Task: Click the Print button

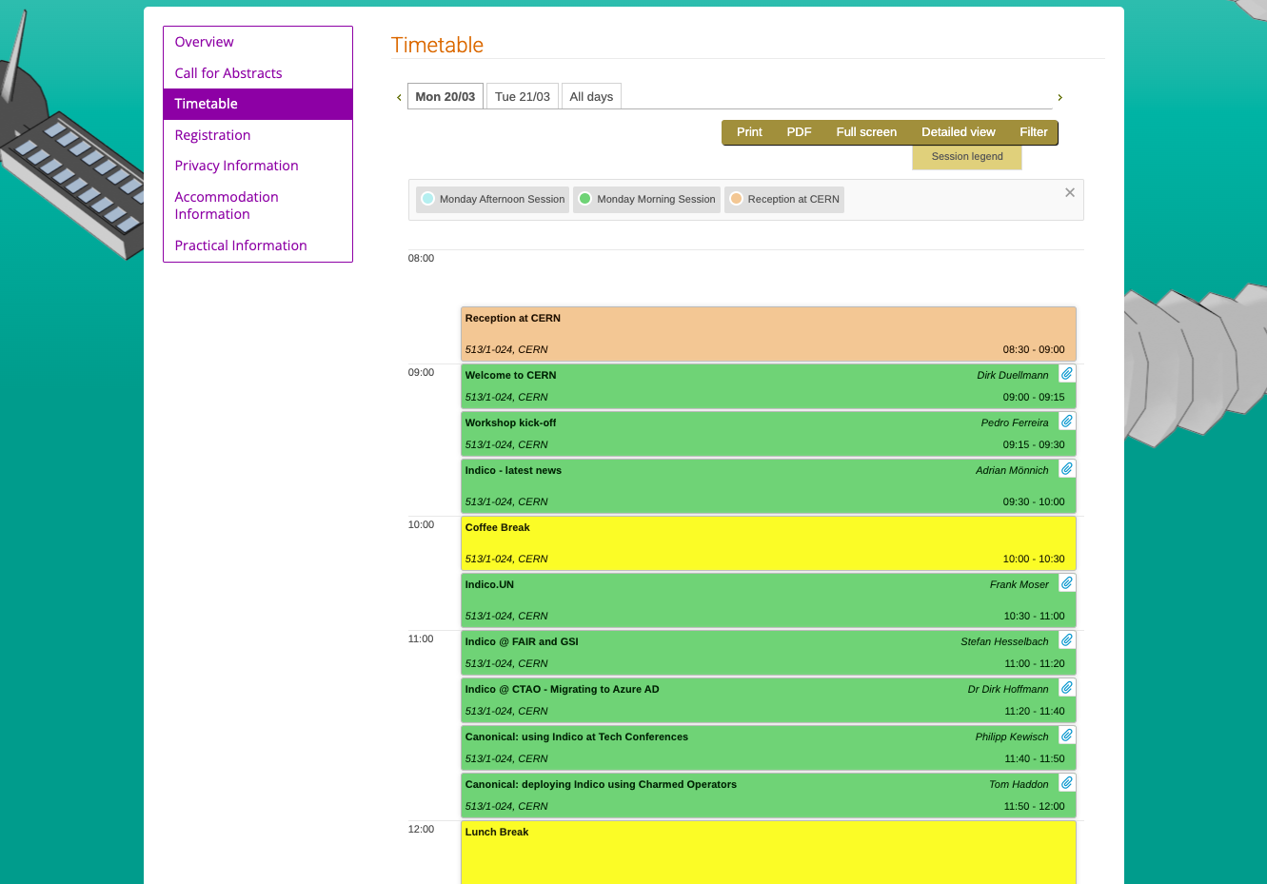Action: coord(749,132)
